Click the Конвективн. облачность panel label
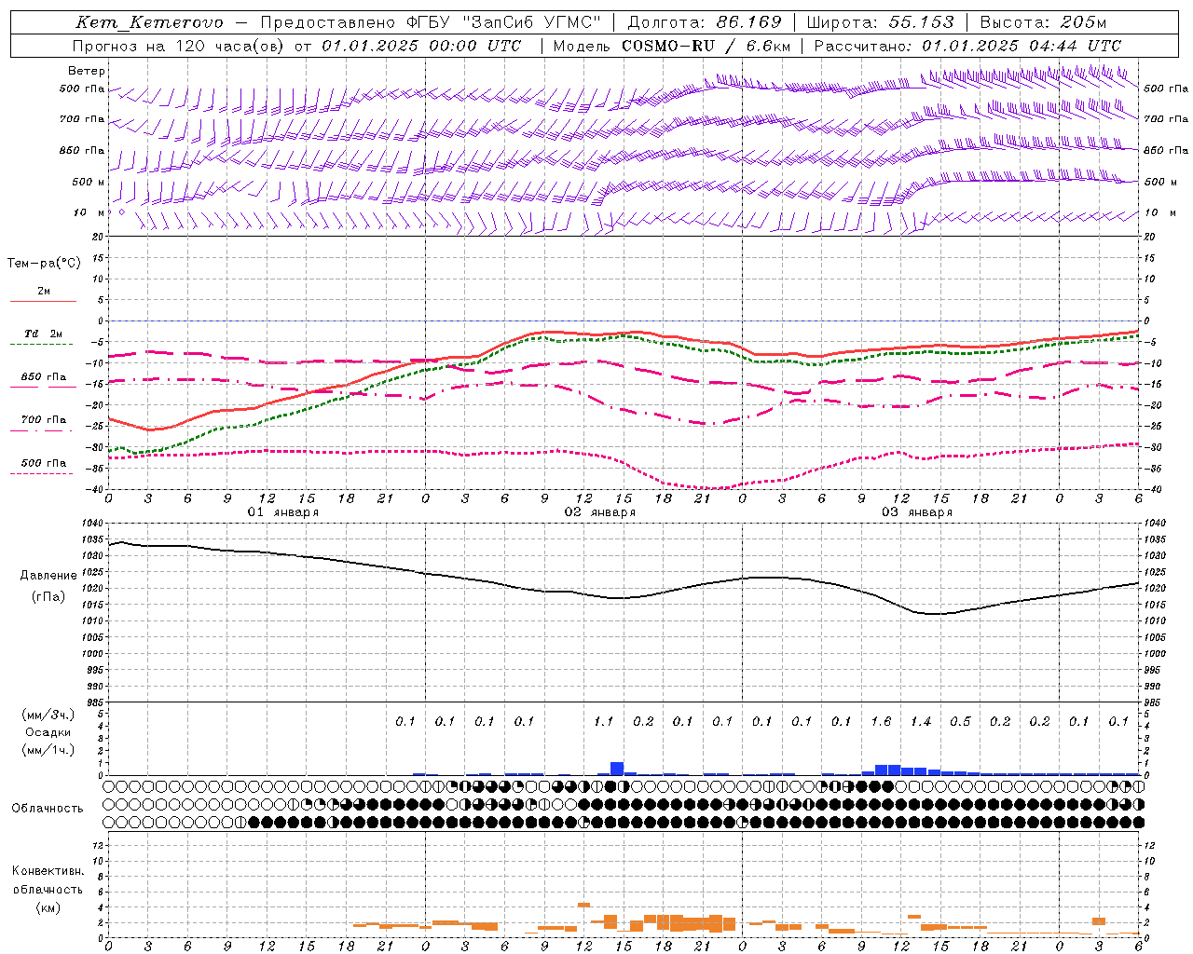This screenshot has height=954, width=1193. 48,889
